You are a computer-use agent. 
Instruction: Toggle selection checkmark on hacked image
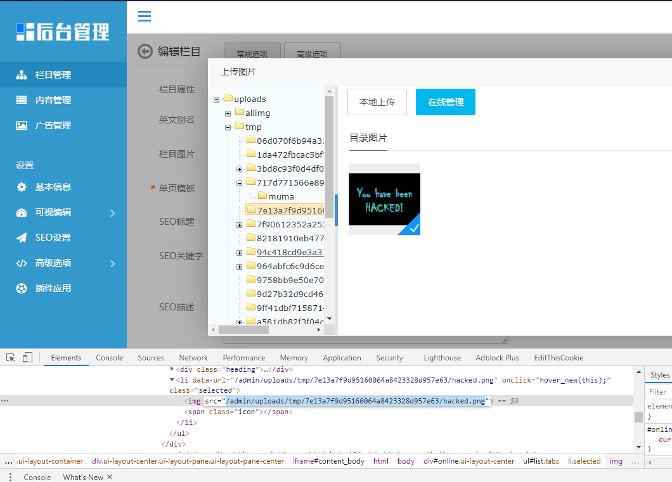411,225
